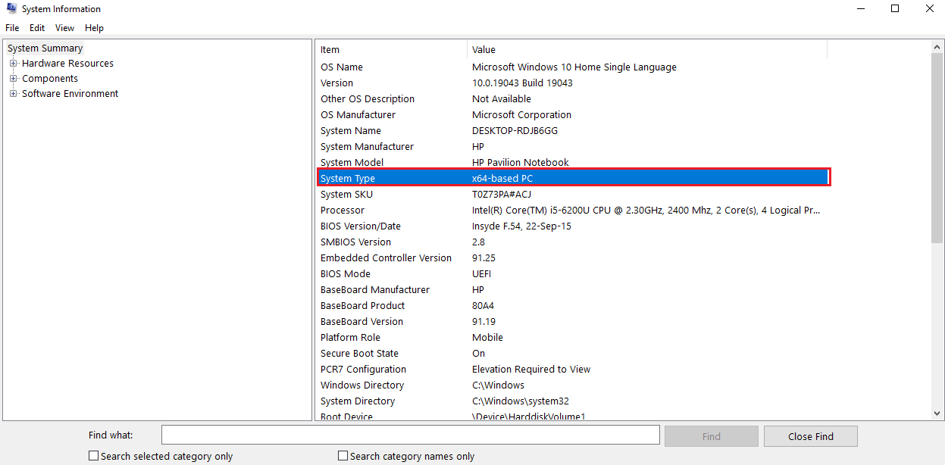945x465 pixels.
Task: Enable Search selected category only checkbox
Action: point(94,456)
